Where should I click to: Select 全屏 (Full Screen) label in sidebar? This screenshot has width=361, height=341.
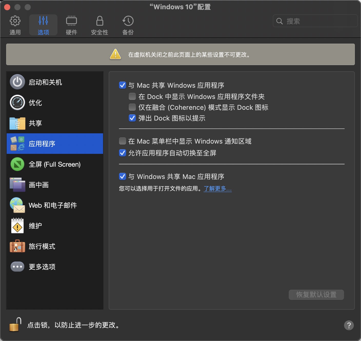55,164
